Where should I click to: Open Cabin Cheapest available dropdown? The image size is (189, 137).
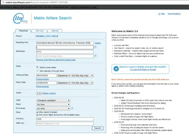[x=53, y=100]
